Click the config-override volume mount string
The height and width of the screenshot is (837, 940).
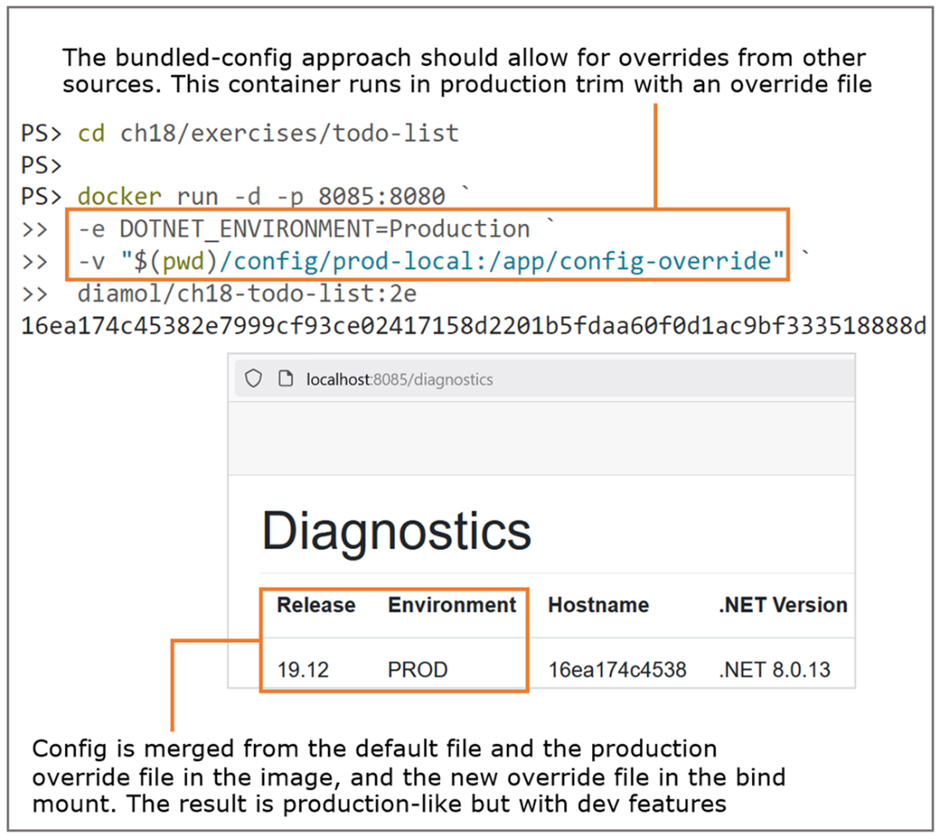pyautogui.click(x=453, y=262)
